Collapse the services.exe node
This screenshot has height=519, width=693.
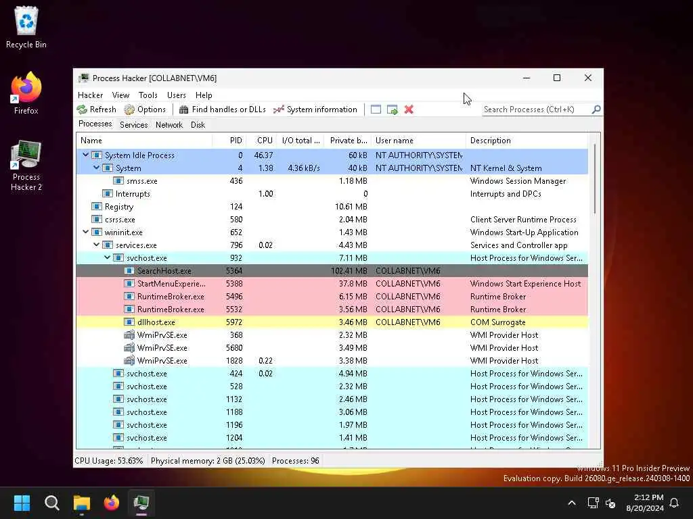(96, 245)
